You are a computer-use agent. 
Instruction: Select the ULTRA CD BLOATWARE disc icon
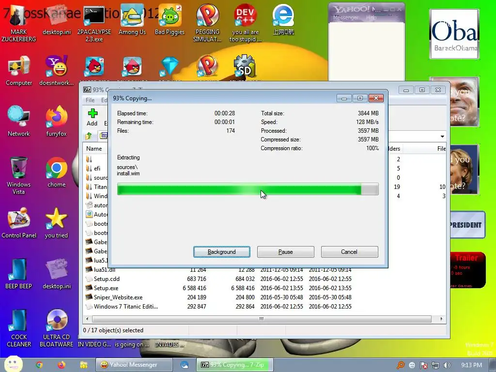56,328
